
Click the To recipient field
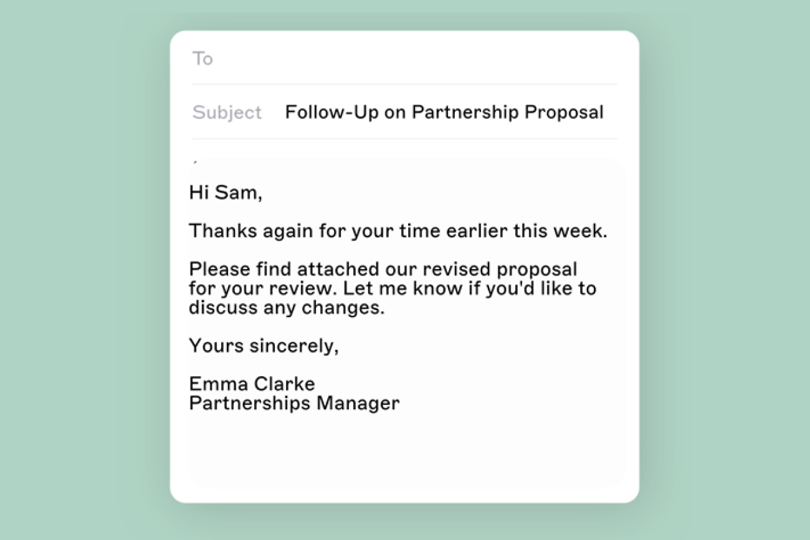411,59
